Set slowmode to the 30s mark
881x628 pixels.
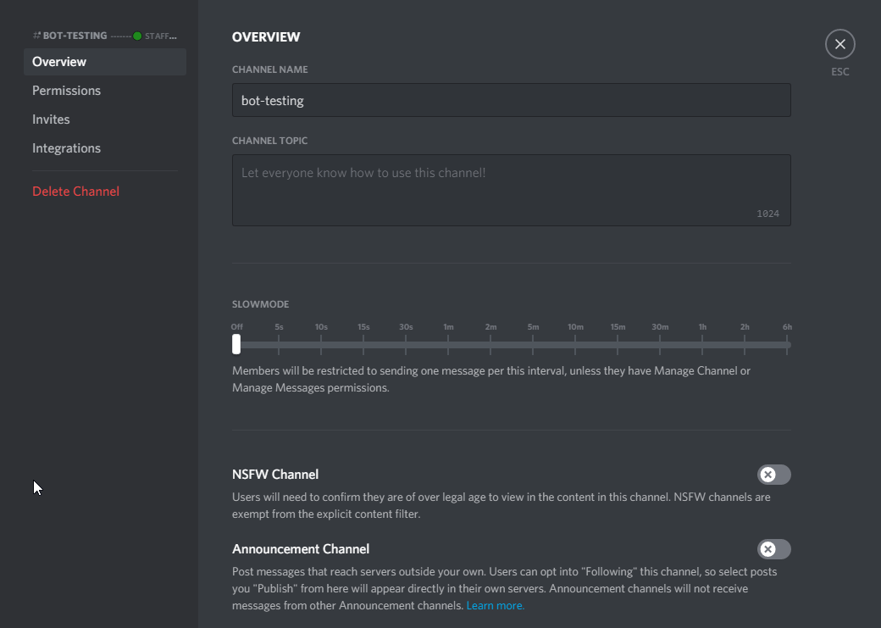point(406,345)
